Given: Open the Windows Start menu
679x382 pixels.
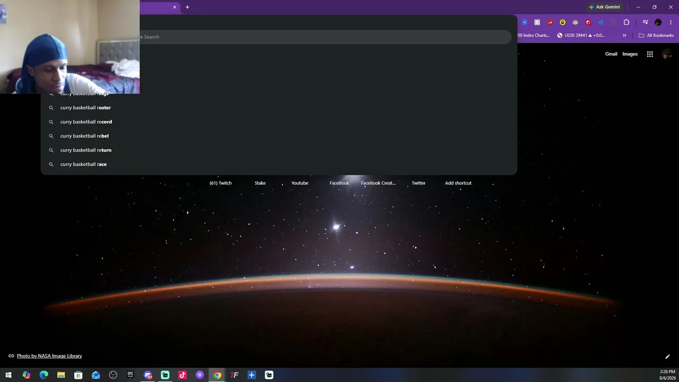Looking at the screenshot, I should pyautogui.click(x=8, y=375).
